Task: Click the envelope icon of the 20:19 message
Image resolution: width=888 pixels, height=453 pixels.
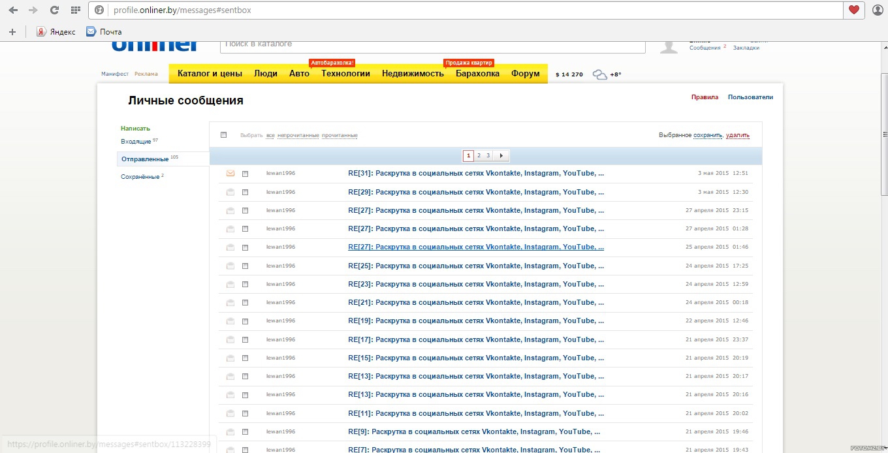Action: [x=230, y=358]
